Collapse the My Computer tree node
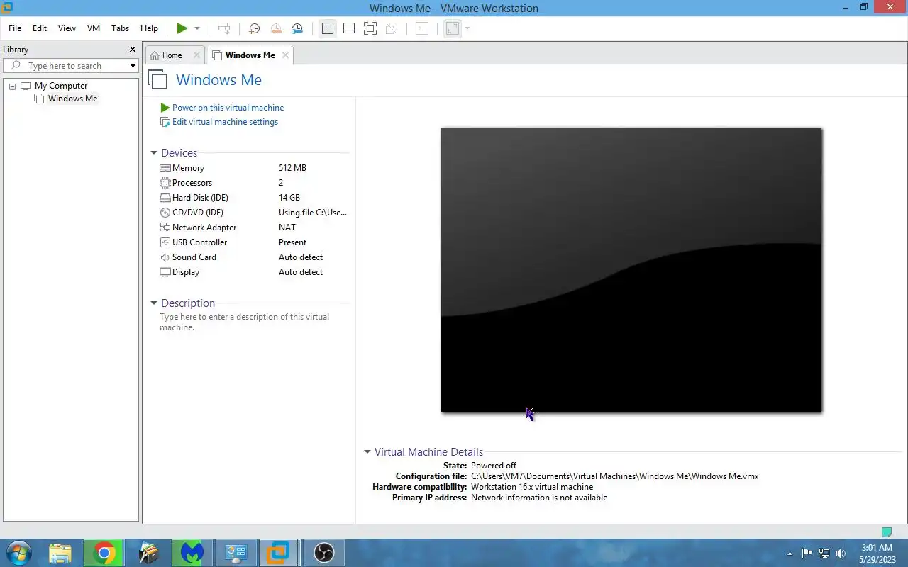Viewport: 908px width, 567px height. [x=12, y=86]
